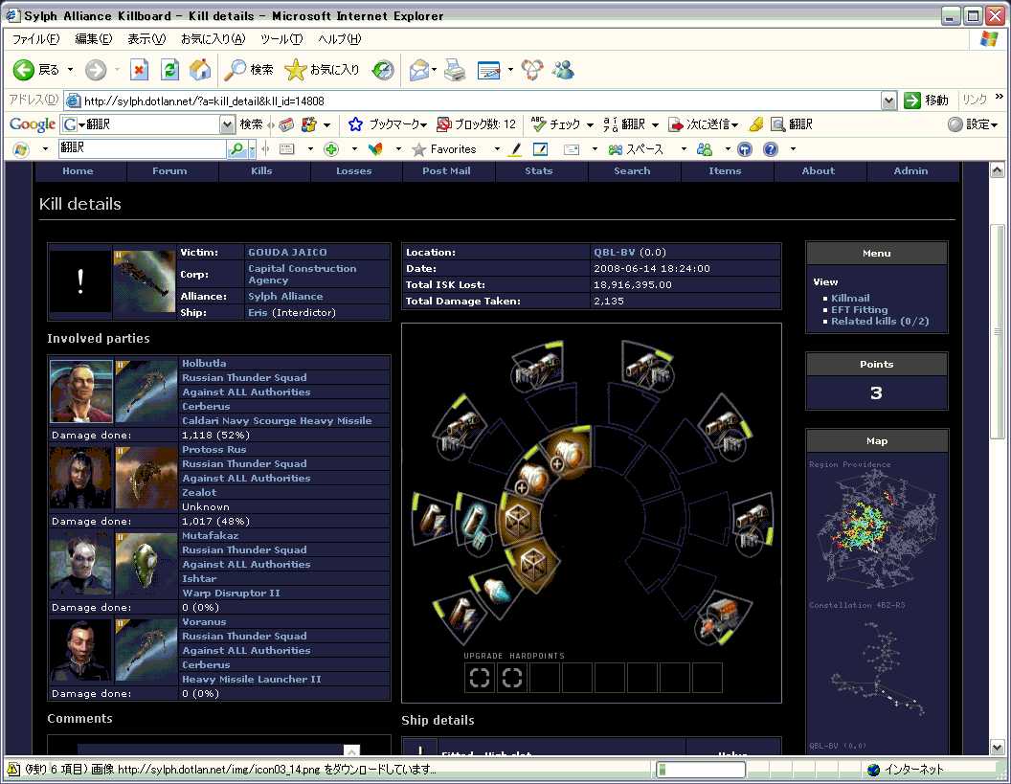
Task: Click the ブロック数: 12 popup blocker
Action: coord(477,123)
